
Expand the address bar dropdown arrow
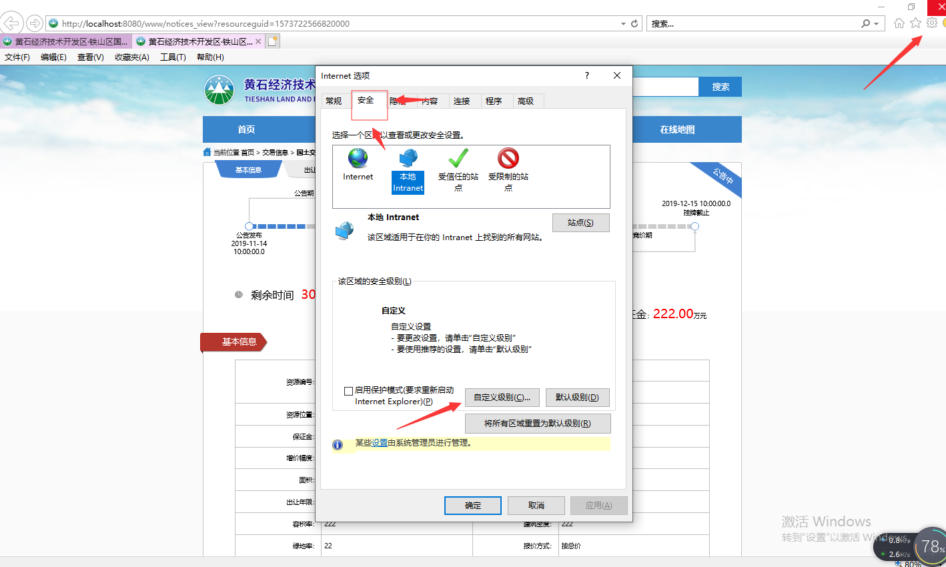pos(623,23)
